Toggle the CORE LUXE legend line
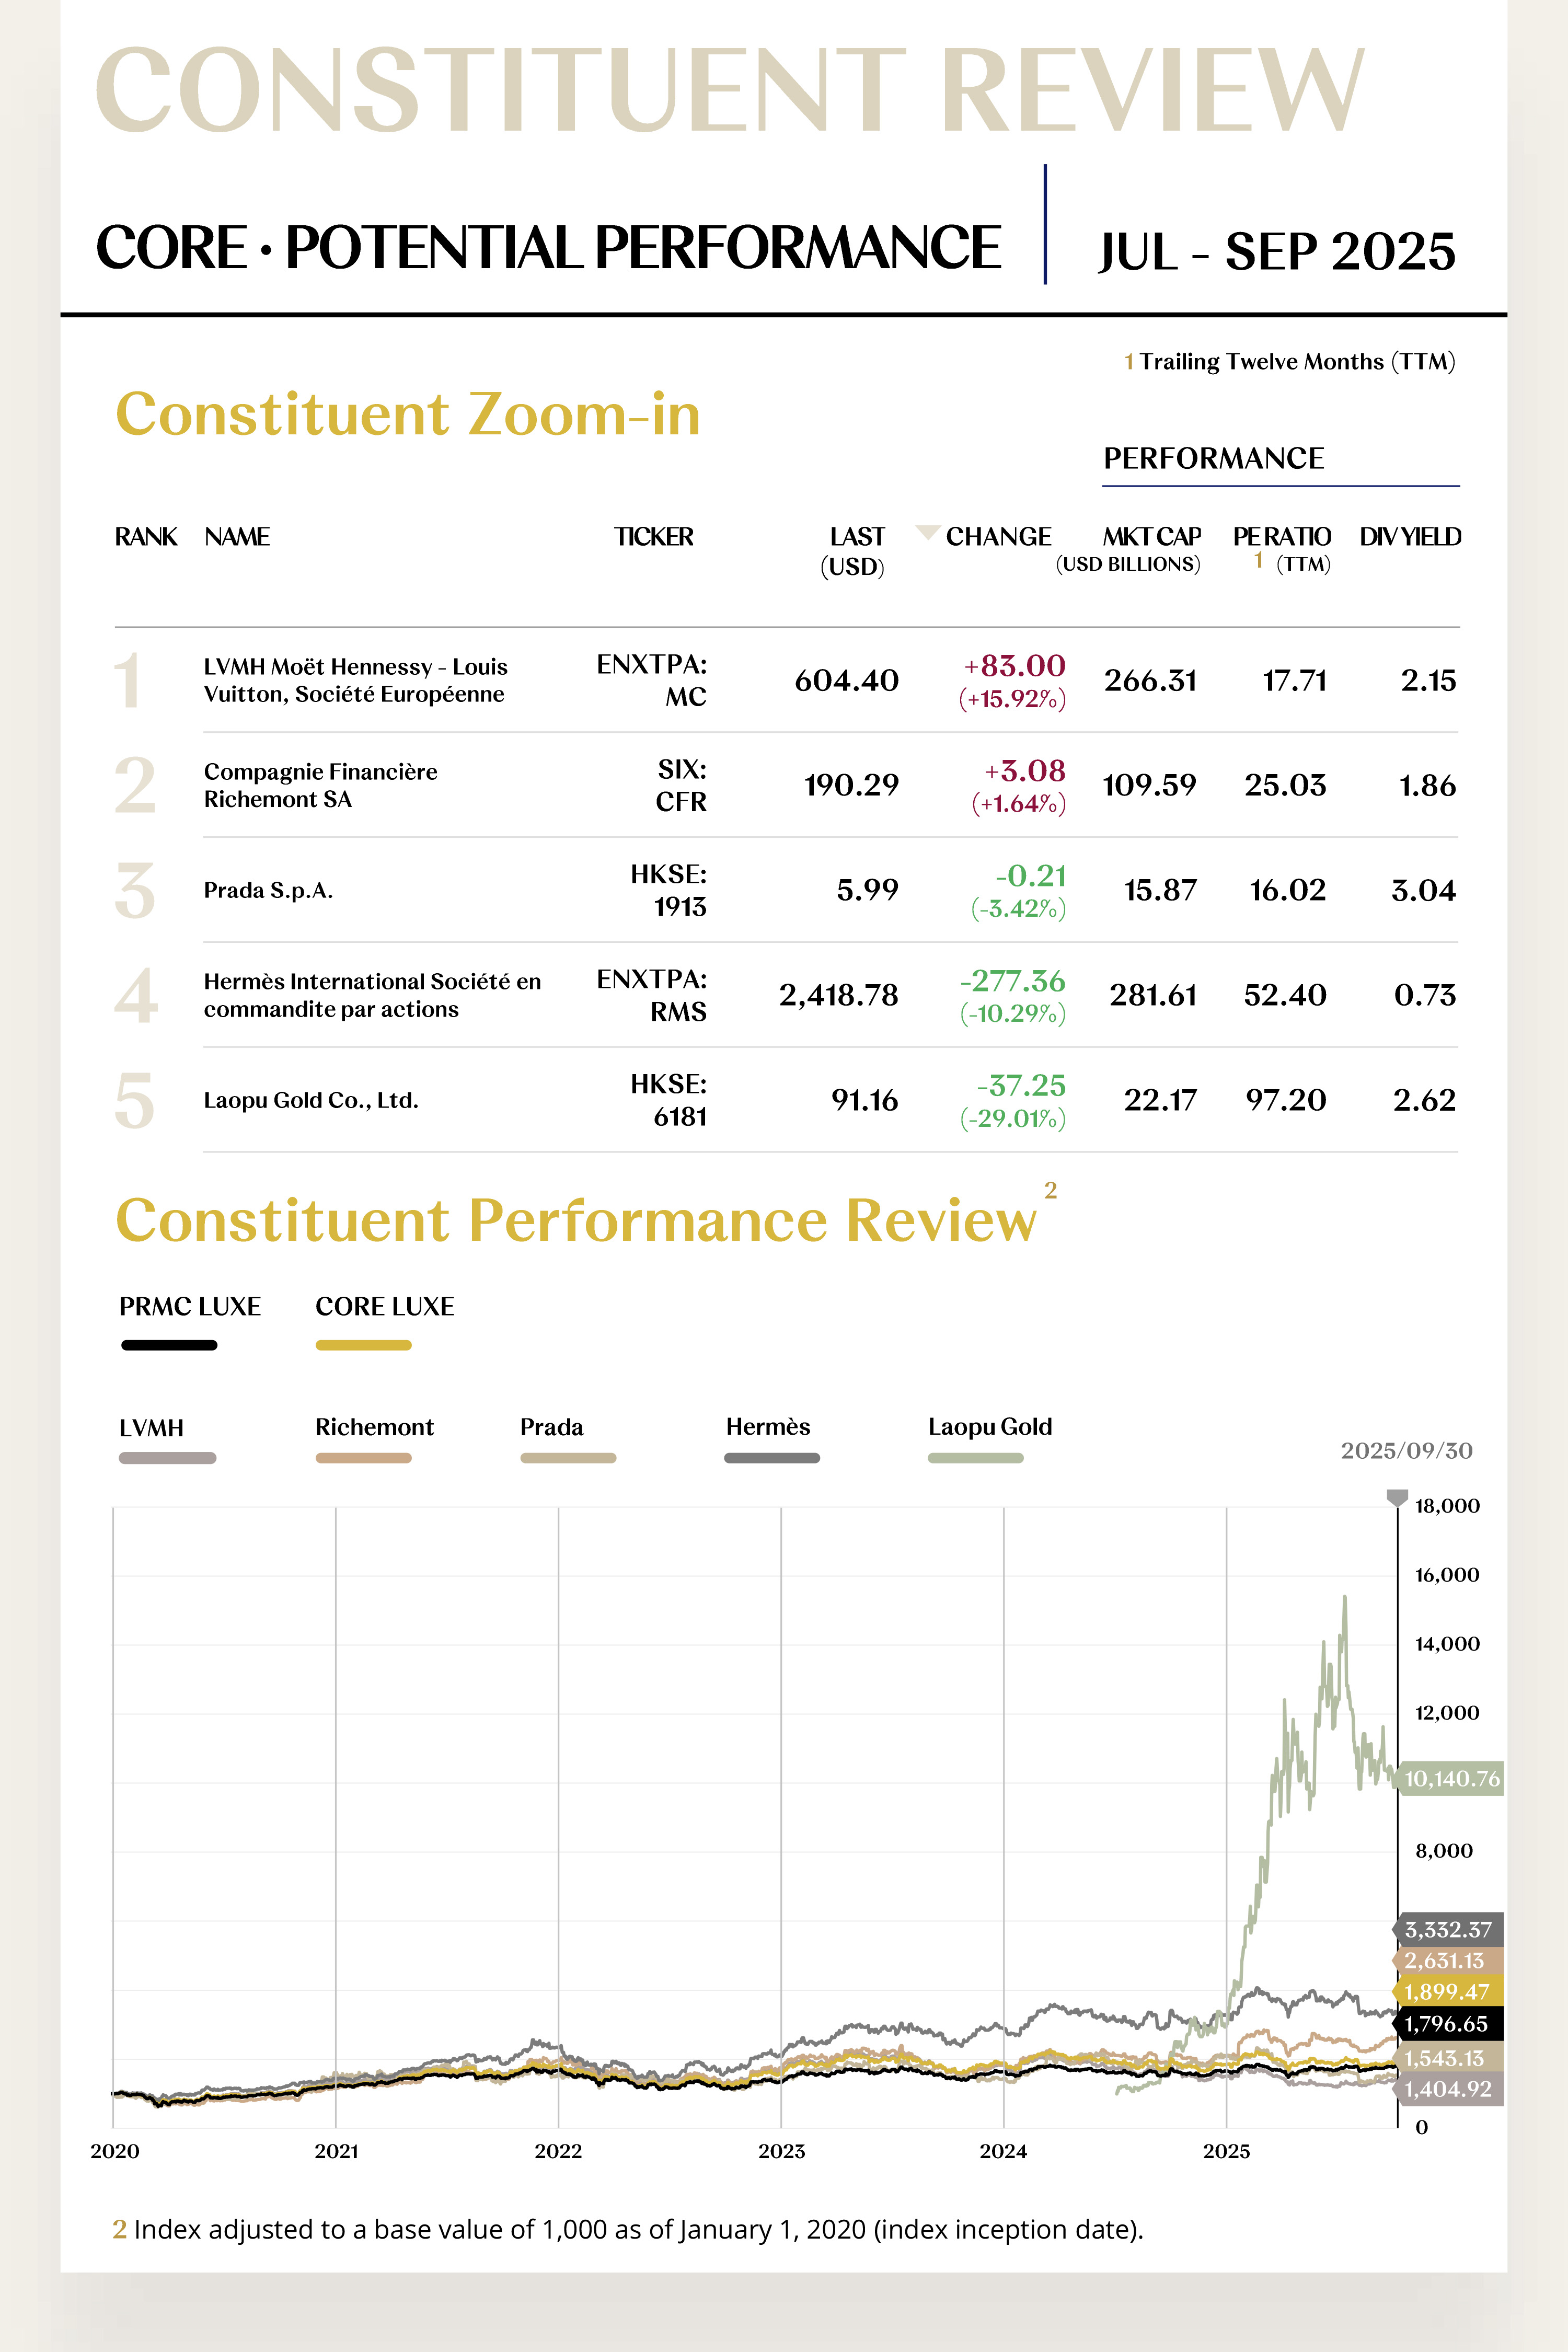The image size is (1568, 2352). (x=363, y=1345)
